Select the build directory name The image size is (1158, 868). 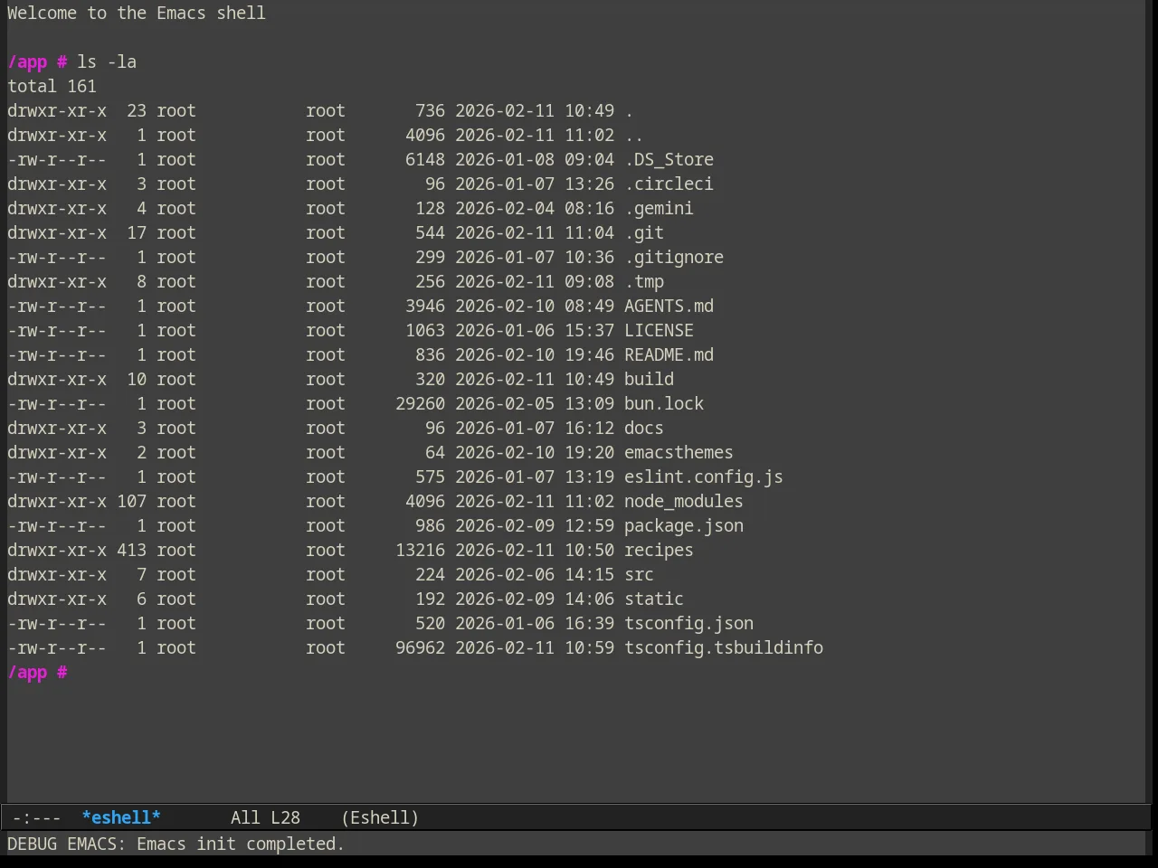(649, 379)
